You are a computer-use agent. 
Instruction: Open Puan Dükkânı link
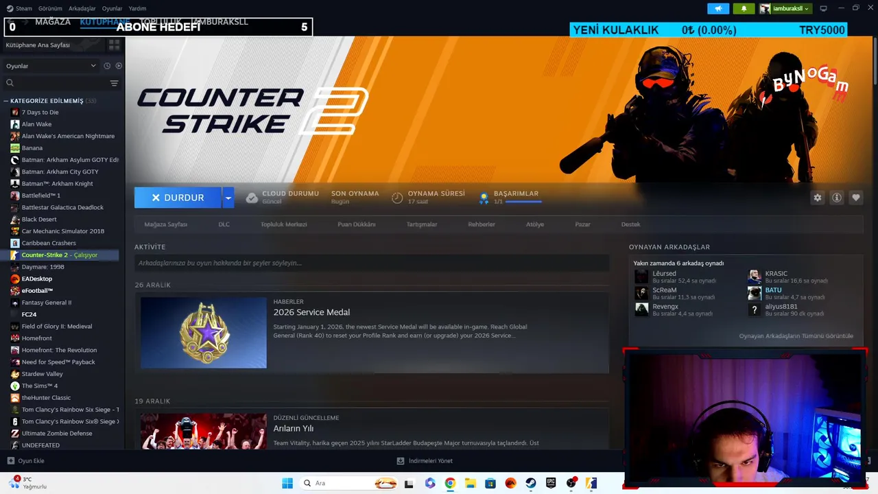pyautogui.click(x=357, y=224)
